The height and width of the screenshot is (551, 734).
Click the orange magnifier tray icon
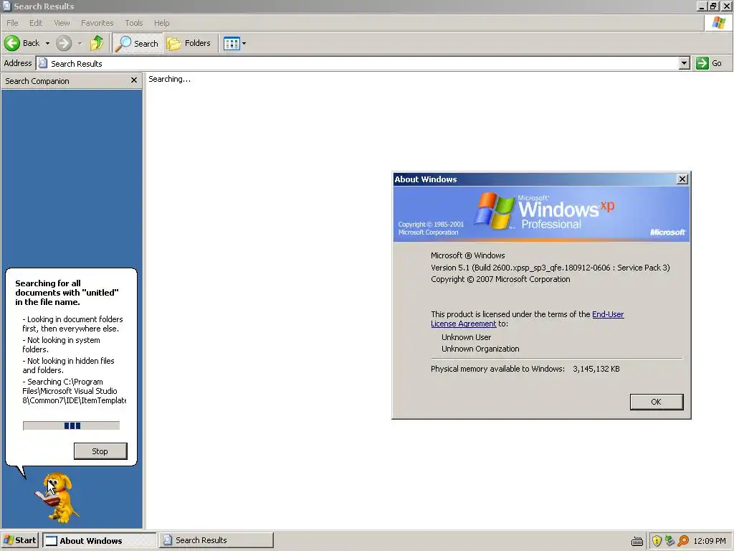pos(683,541)
